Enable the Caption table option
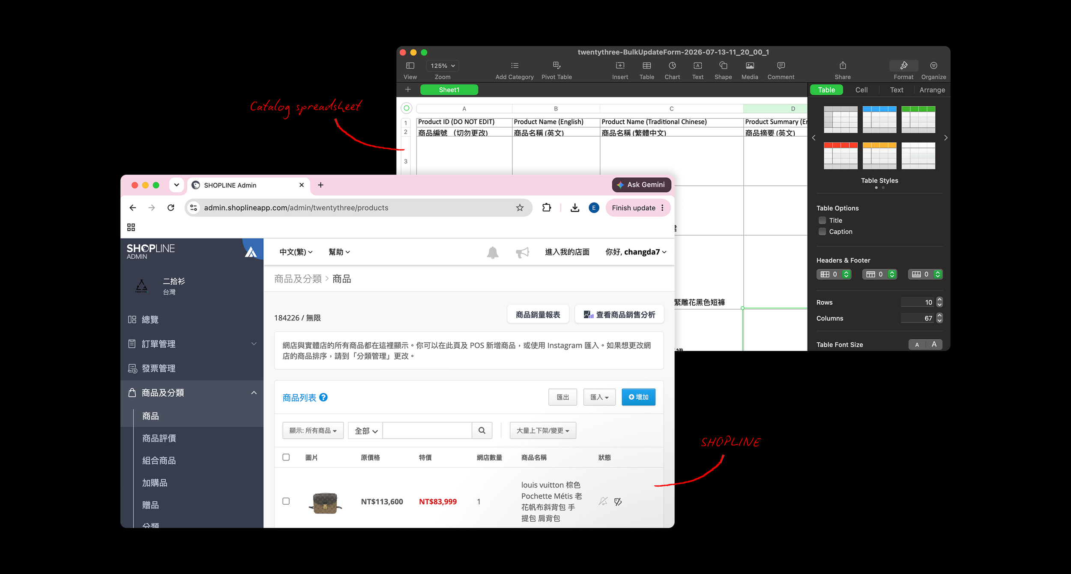This screenshot has width=1071, height=574. 822,232
